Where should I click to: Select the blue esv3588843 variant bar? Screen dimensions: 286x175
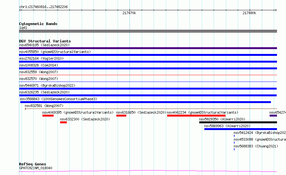pos(146,102)
